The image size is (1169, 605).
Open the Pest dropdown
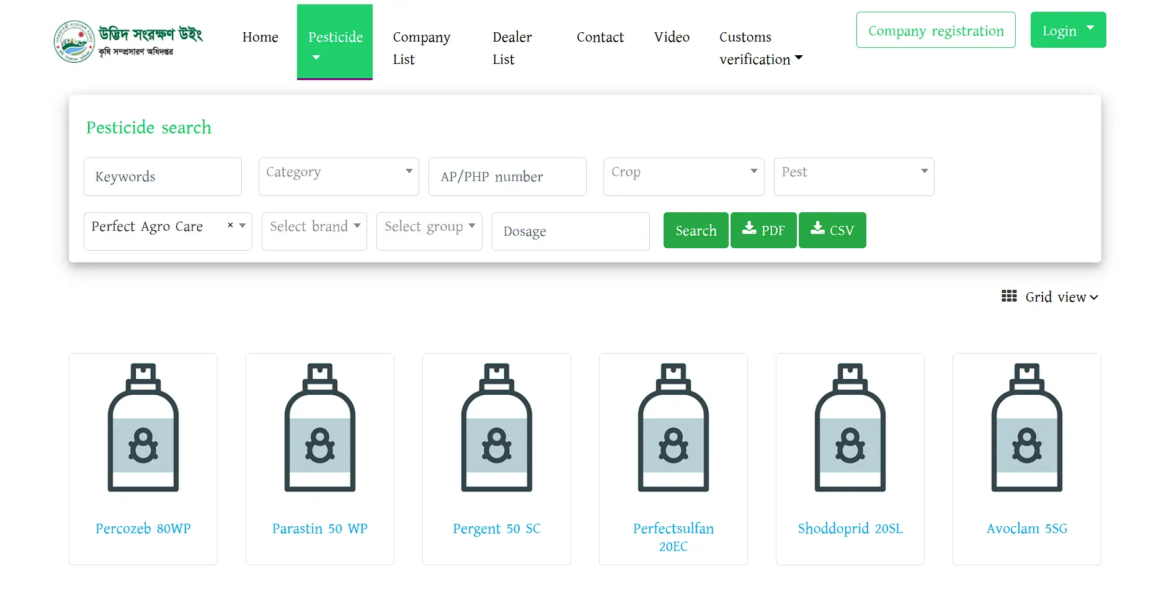click(x=854, y=177)
